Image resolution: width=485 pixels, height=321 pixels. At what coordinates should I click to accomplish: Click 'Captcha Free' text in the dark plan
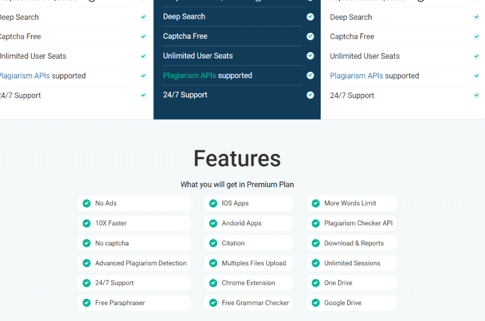coord(186,36)
